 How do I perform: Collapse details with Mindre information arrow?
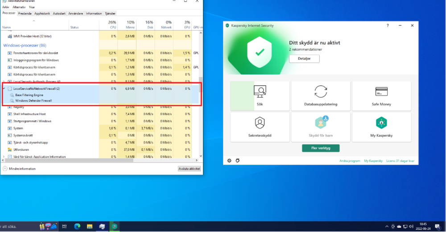click(5, 169)
